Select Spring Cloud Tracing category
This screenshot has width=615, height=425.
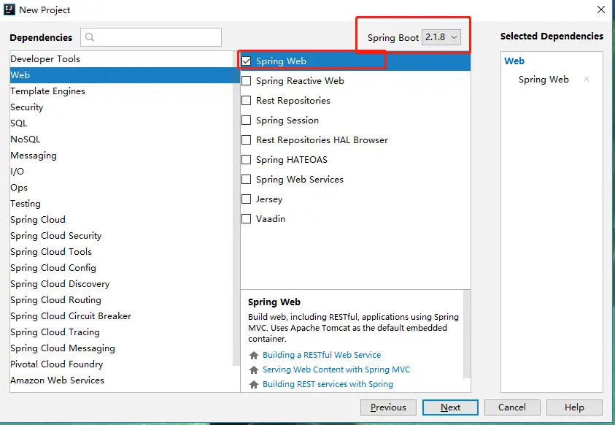[x=121, y=332]
